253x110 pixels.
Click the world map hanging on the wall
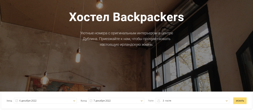64,84
